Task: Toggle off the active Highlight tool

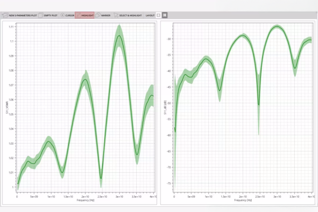Action: 85,15
